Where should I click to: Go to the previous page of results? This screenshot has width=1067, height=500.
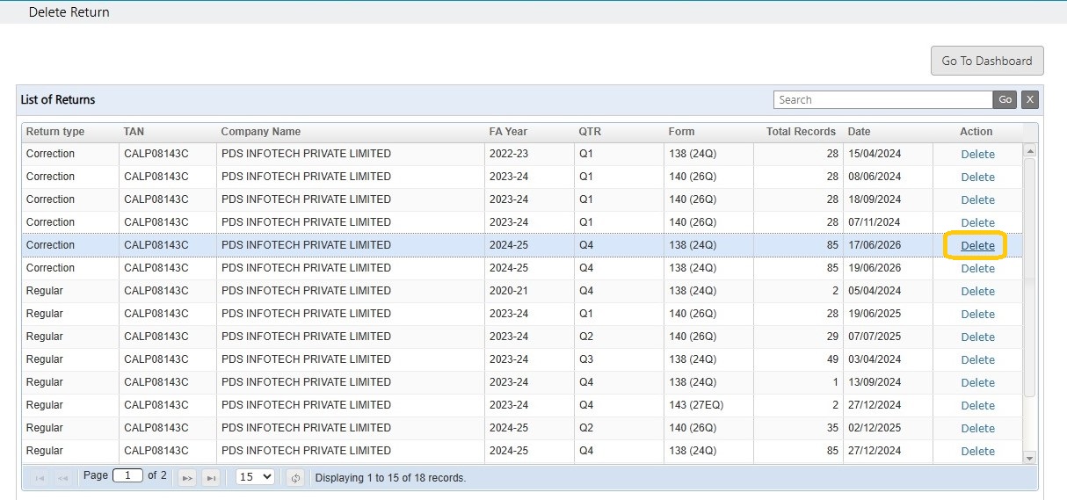coord(63,478)
